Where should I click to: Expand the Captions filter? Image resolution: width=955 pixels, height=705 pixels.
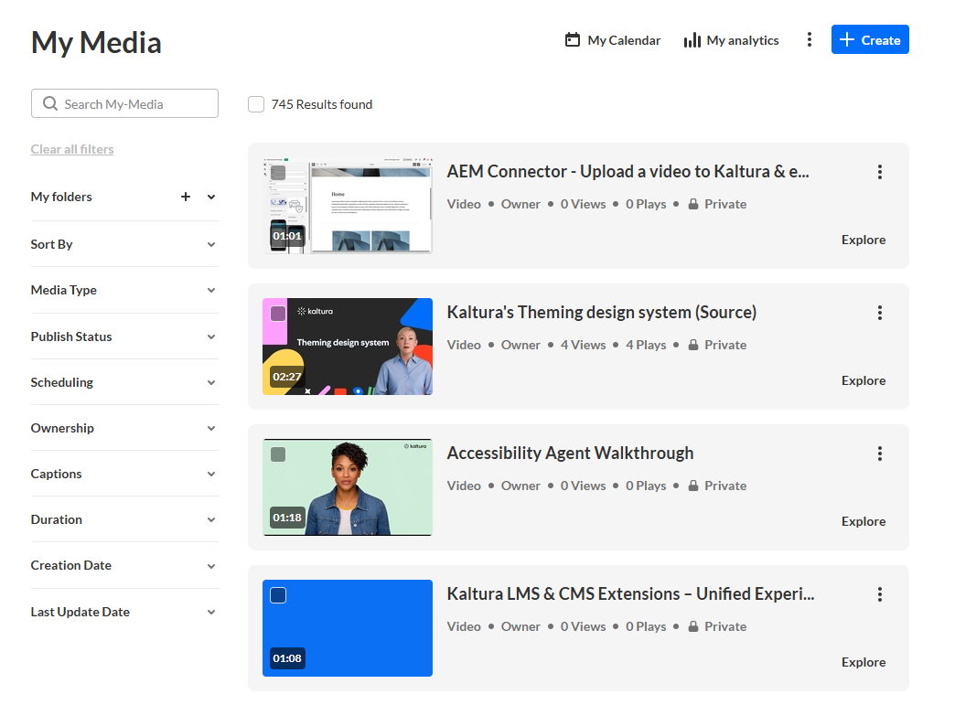coord(124,474)
